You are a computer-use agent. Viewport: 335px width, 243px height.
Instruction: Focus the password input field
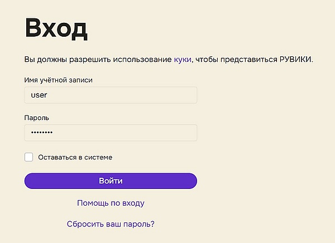(x=111, y=133)
